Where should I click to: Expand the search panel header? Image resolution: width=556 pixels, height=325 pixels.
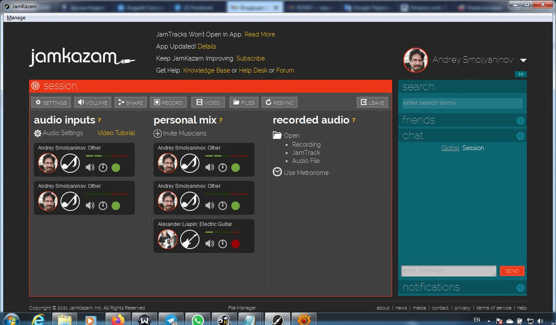point(462,86)
